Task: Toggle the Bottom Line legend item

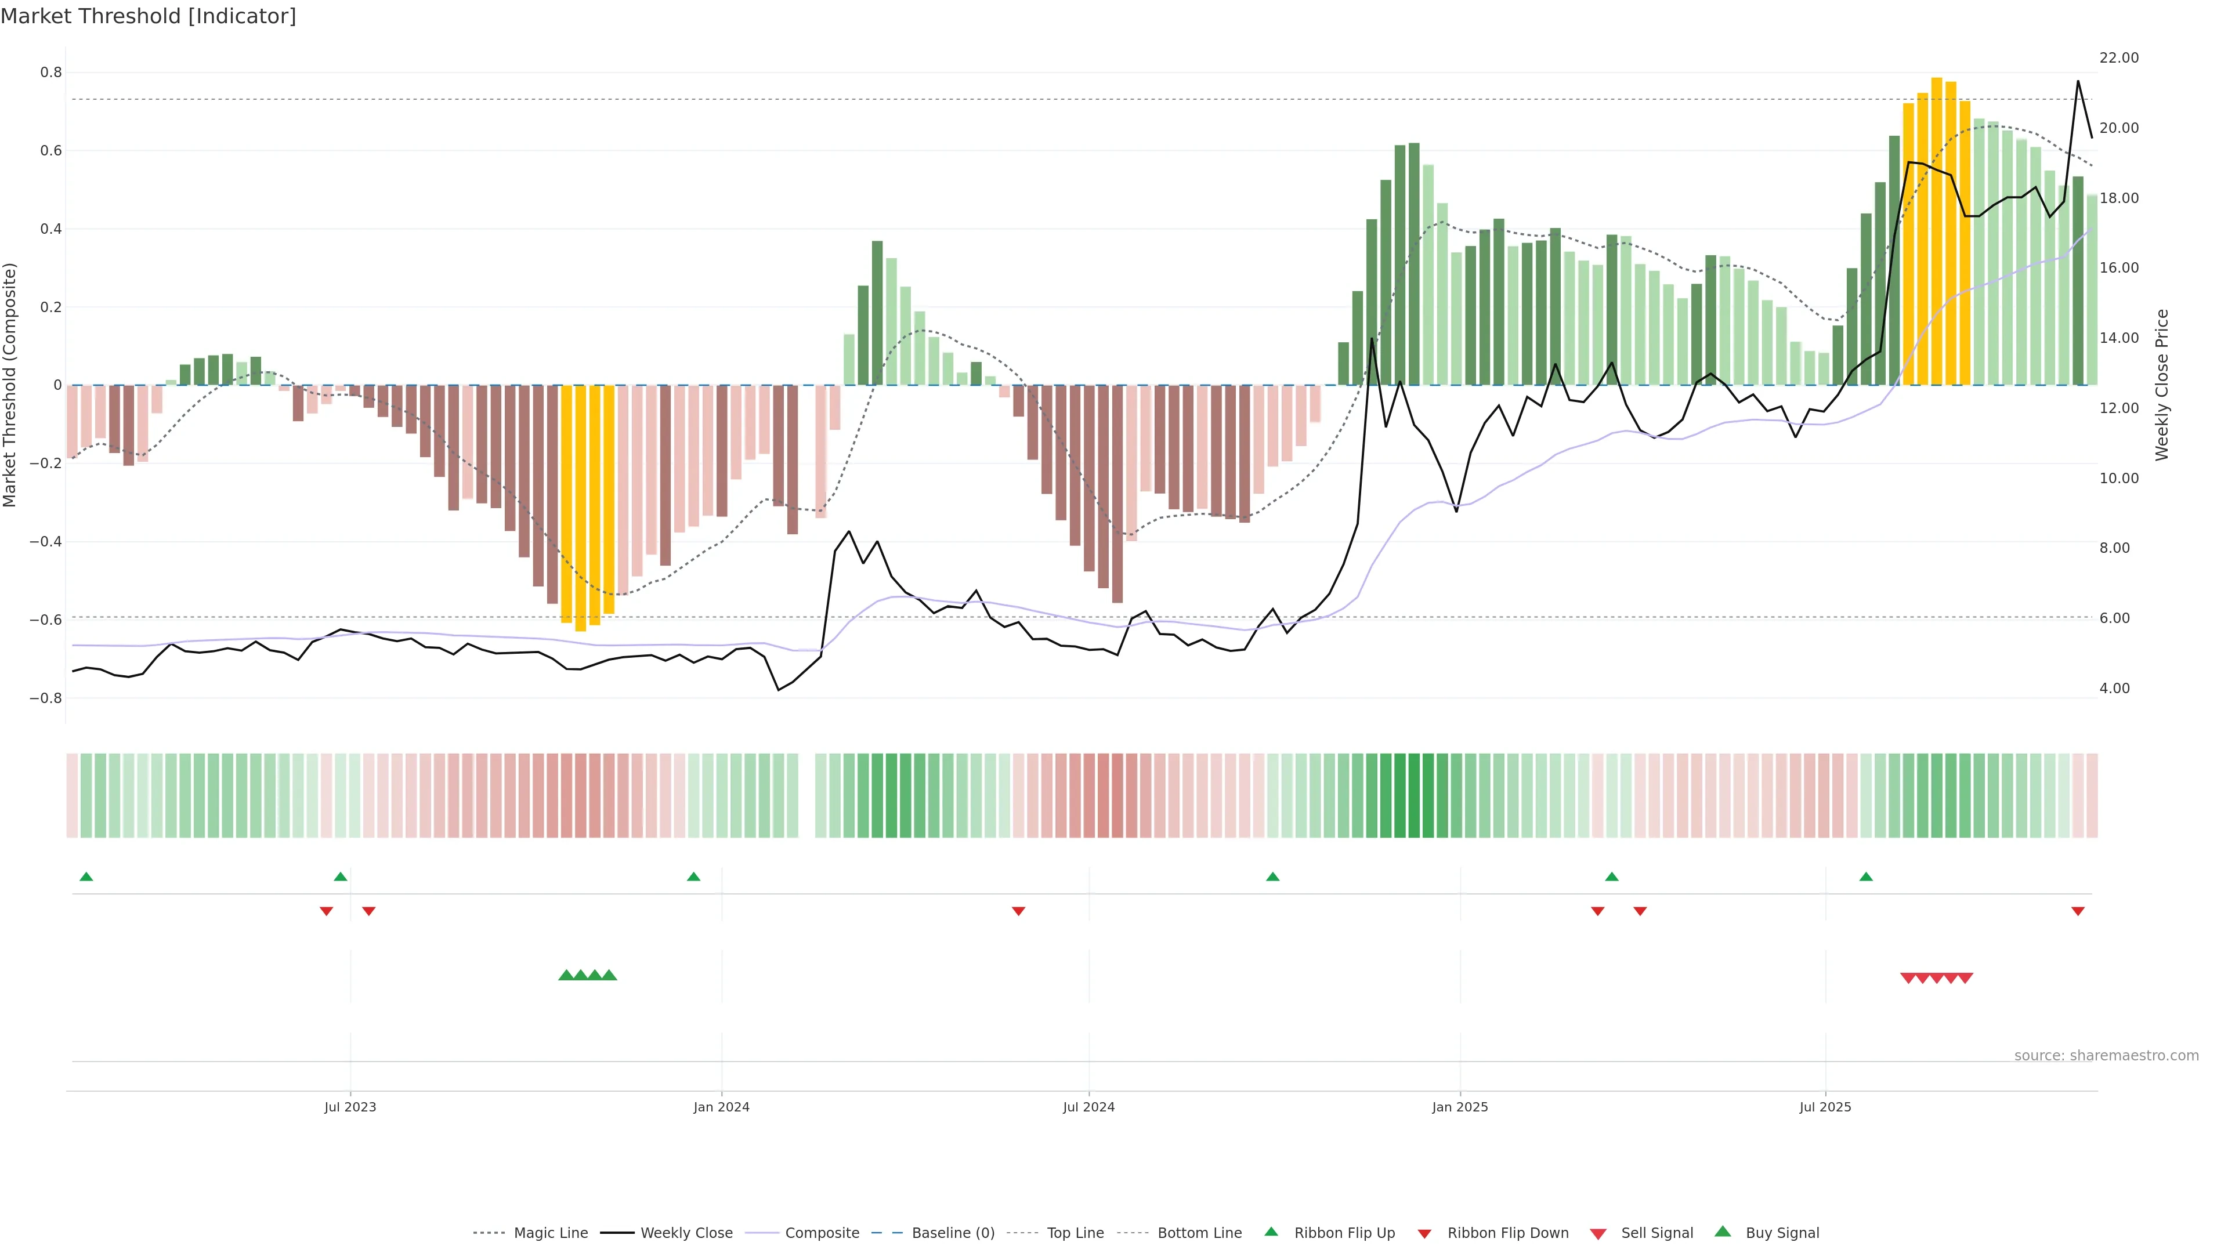Action: (1199, 1232)
